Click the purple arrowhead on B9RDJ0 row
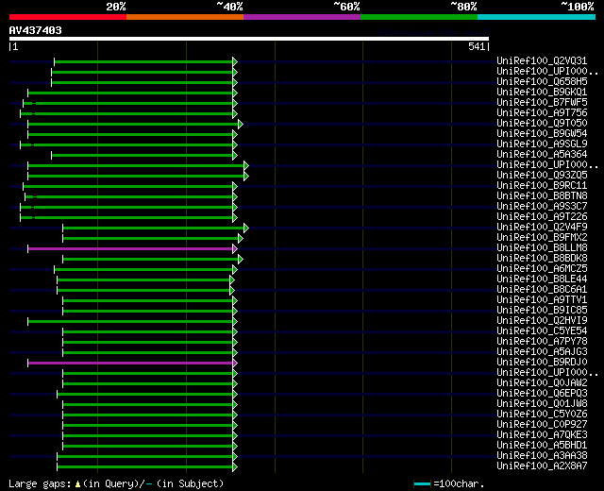The width and height of the screenshot is (604, 491). tap(235, 363)
